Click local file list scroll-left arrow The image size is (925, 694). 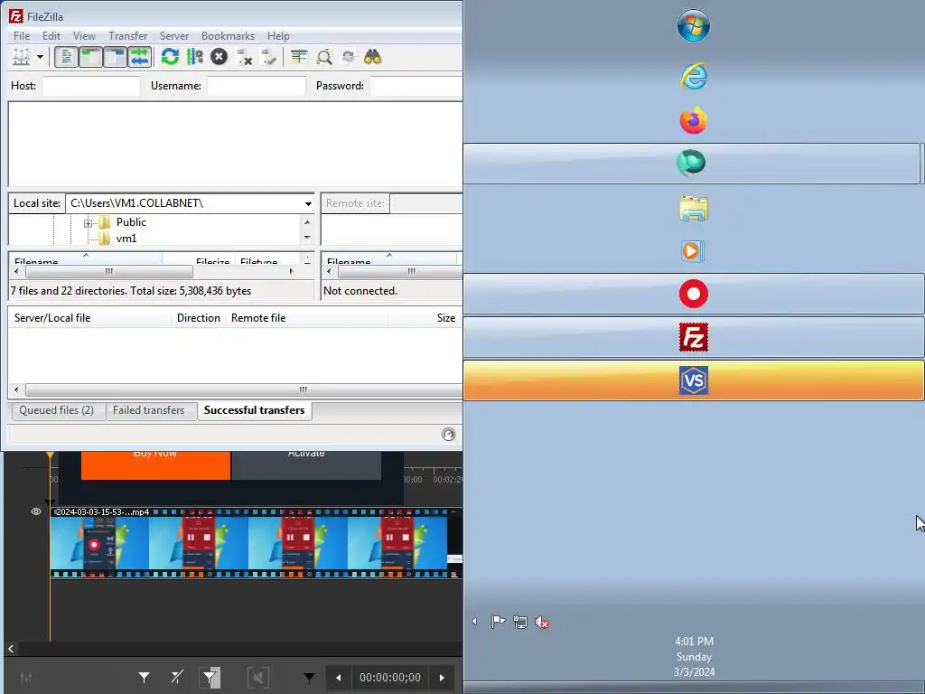16,271
